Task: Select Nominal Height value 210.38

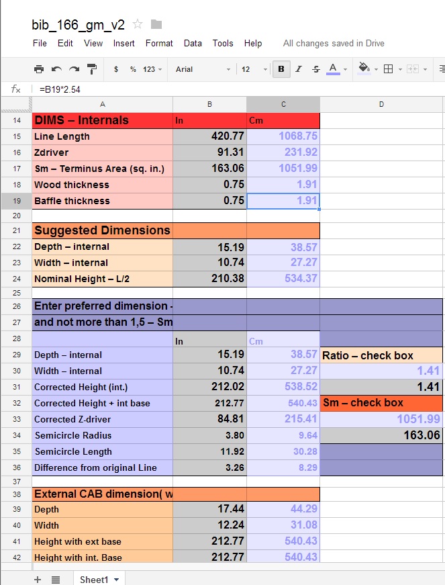Action: (209, 279)
